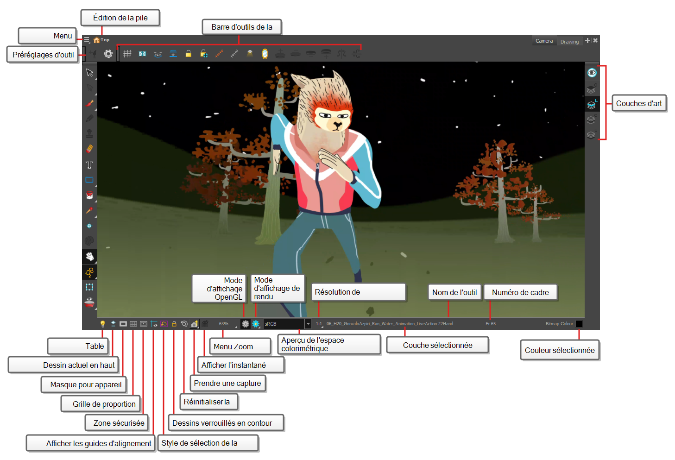The height and width of the screenshot is (460, 675).
Task: Open the 63% zoom menu
Action: (224, 324)
